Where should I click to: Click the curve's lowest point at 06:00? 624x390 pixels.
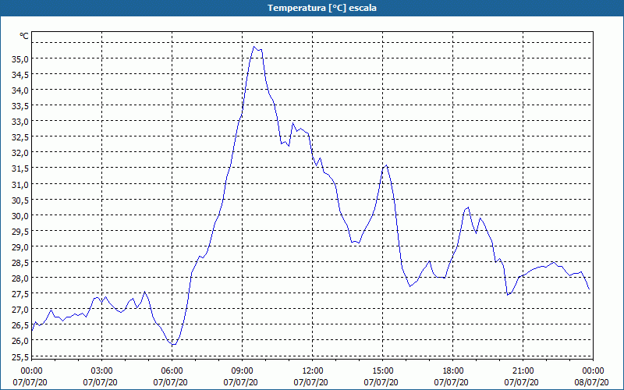coord(173,344)
